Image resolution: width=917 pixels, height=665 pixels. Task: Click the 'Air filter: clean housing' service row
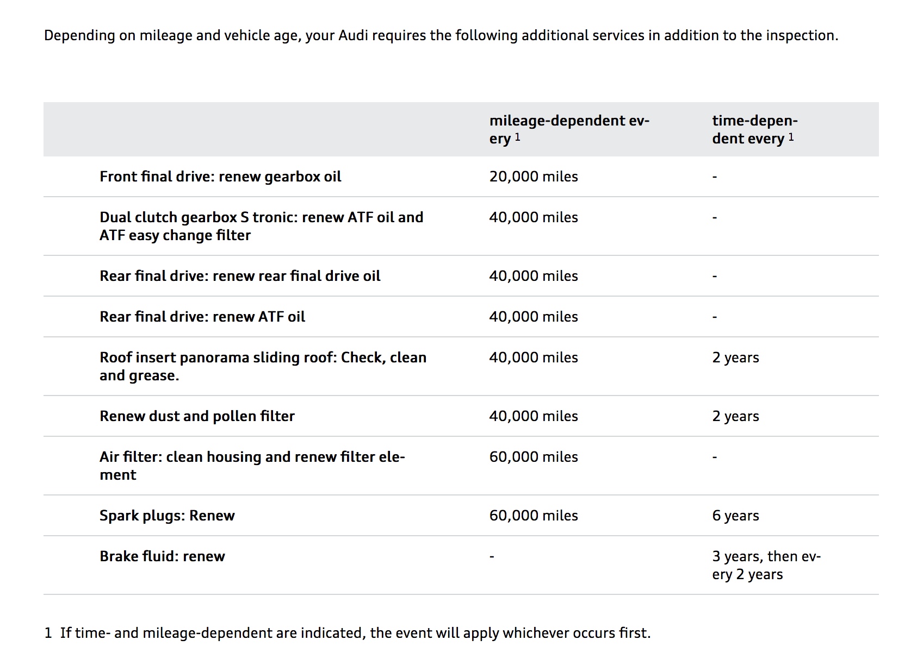pyautogui.click(x=252, y=466)
